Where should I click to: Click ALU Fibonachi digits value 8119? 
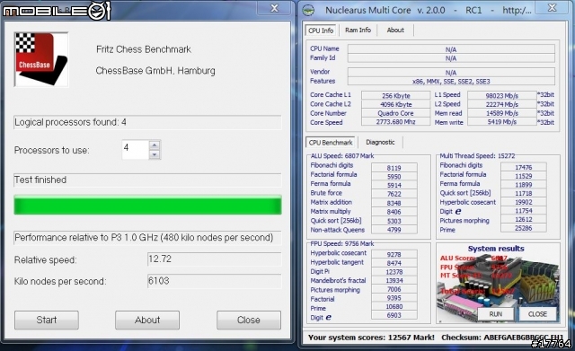pyautogui.click(x=394, y=168)
